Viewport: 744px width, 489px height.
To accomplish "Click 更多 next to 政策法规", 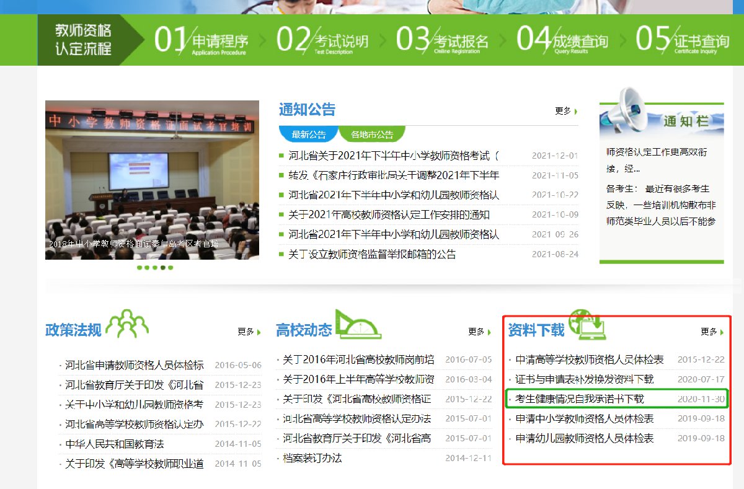I will pyautogui.click(x=249, y=332).
